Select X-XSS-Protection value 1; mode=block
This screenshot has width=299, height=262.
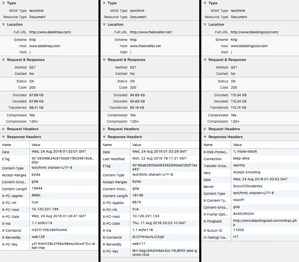pyautogui.click(x=245, y=152)
